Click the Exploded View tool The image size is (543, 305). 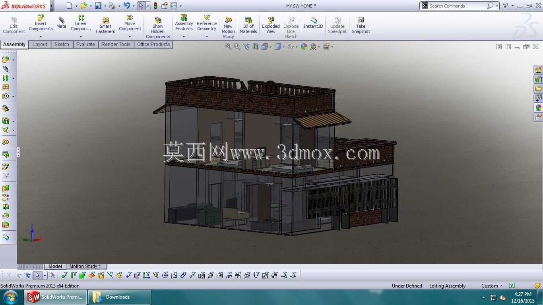(x=271, y=25)
